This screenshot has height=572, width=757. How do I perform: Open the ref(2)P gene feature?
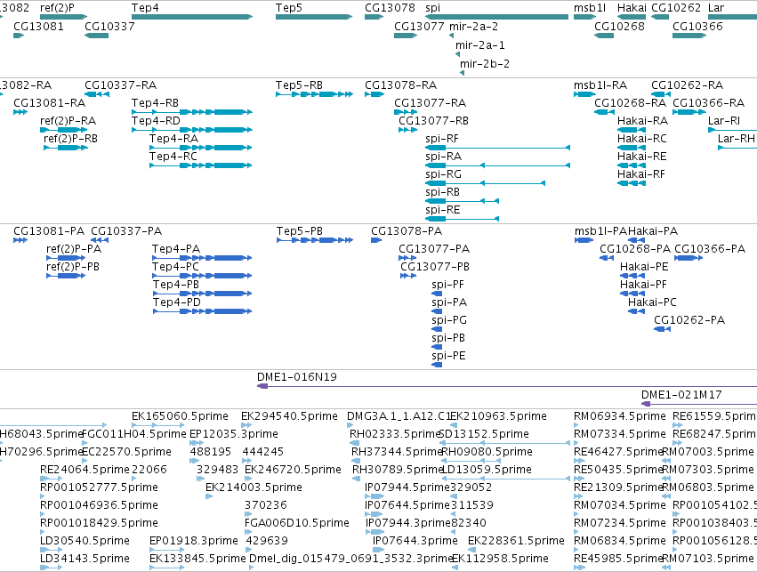63,17
